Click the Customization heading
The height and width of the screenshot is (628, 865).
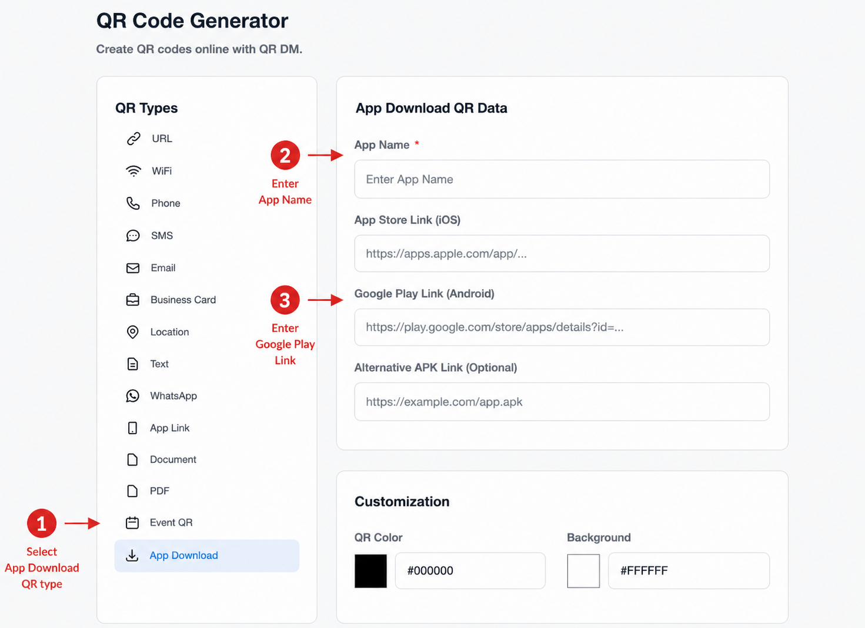pyautogui.click(x=402, y=502)
